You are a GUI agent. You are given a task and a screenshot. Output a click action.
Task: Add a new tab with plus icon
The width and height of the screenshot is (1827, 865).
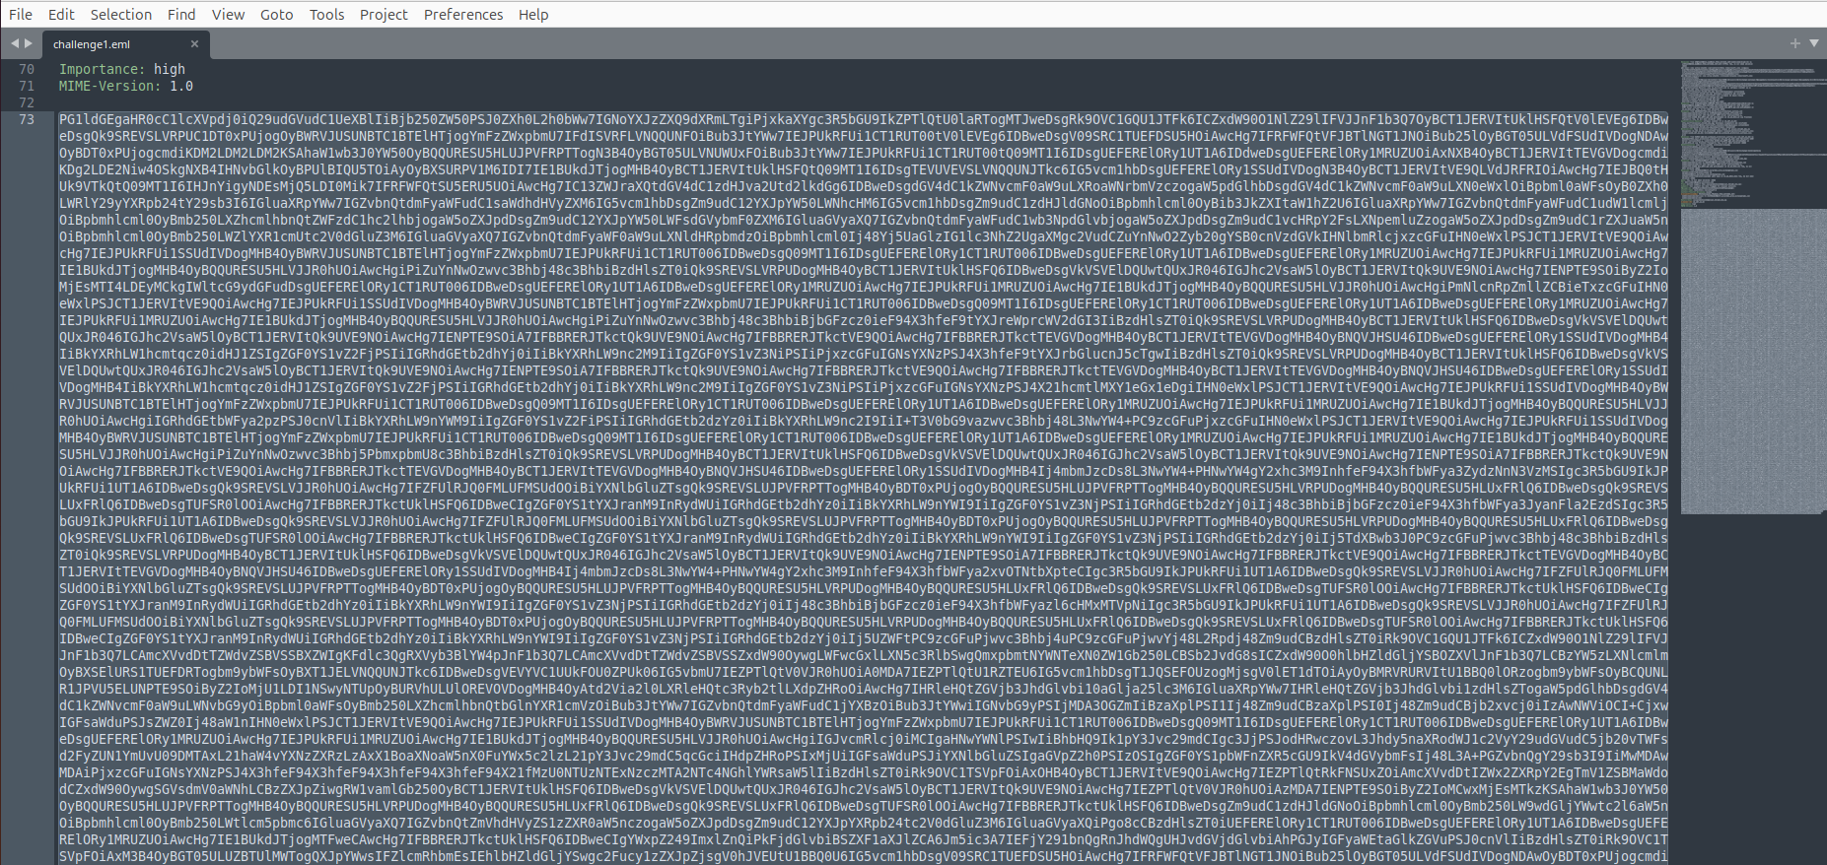(1795, 43)
